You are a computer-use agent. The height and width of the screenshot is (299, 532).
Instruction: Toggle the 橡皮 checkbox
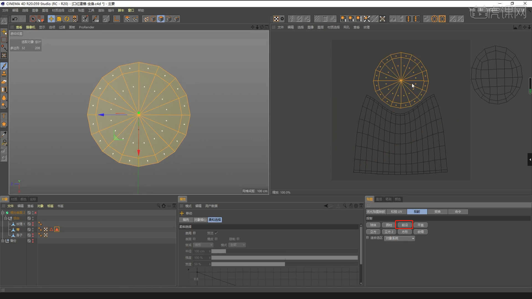(216, 239)
